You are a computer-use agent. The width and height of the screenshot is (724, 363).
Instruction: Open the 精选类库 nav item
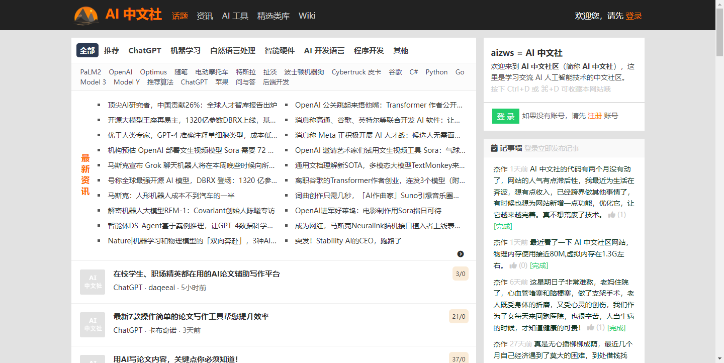pyautogui.click(x=274, y=16)
